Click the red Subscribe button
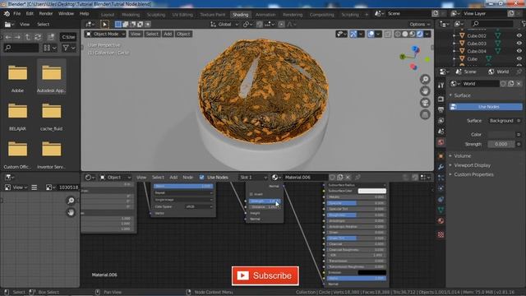Viewport: 526px width, 296px height. (x=265, y=275)
